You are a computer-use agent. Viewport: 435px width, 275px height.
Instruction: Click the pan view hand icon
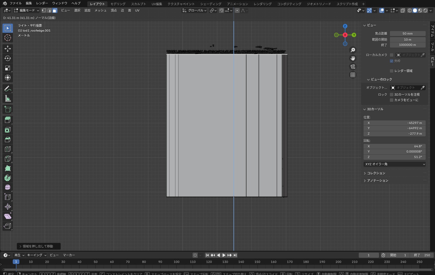(353, 58)
